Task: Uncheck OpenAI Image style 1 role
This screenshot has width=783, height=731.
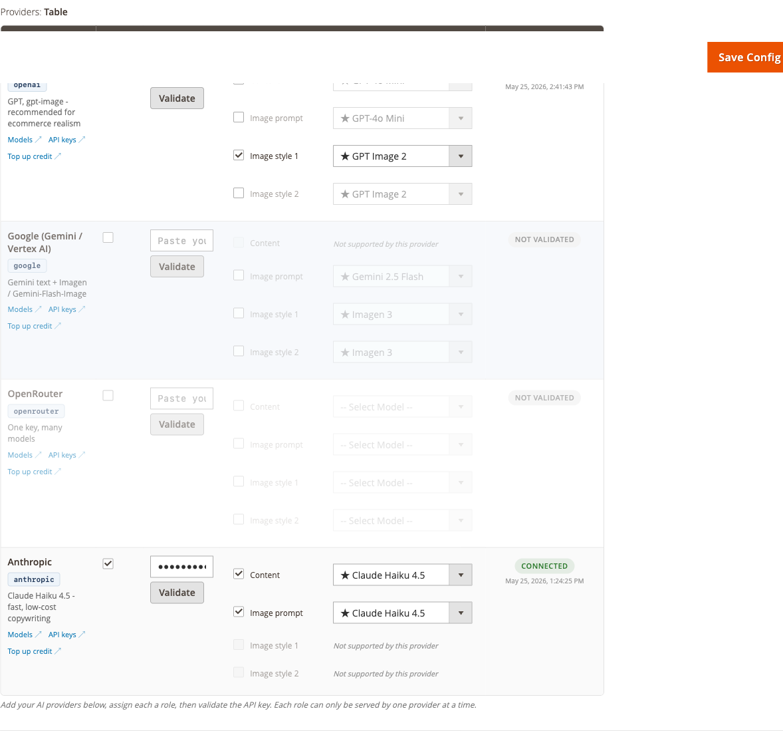Action: 239,156
